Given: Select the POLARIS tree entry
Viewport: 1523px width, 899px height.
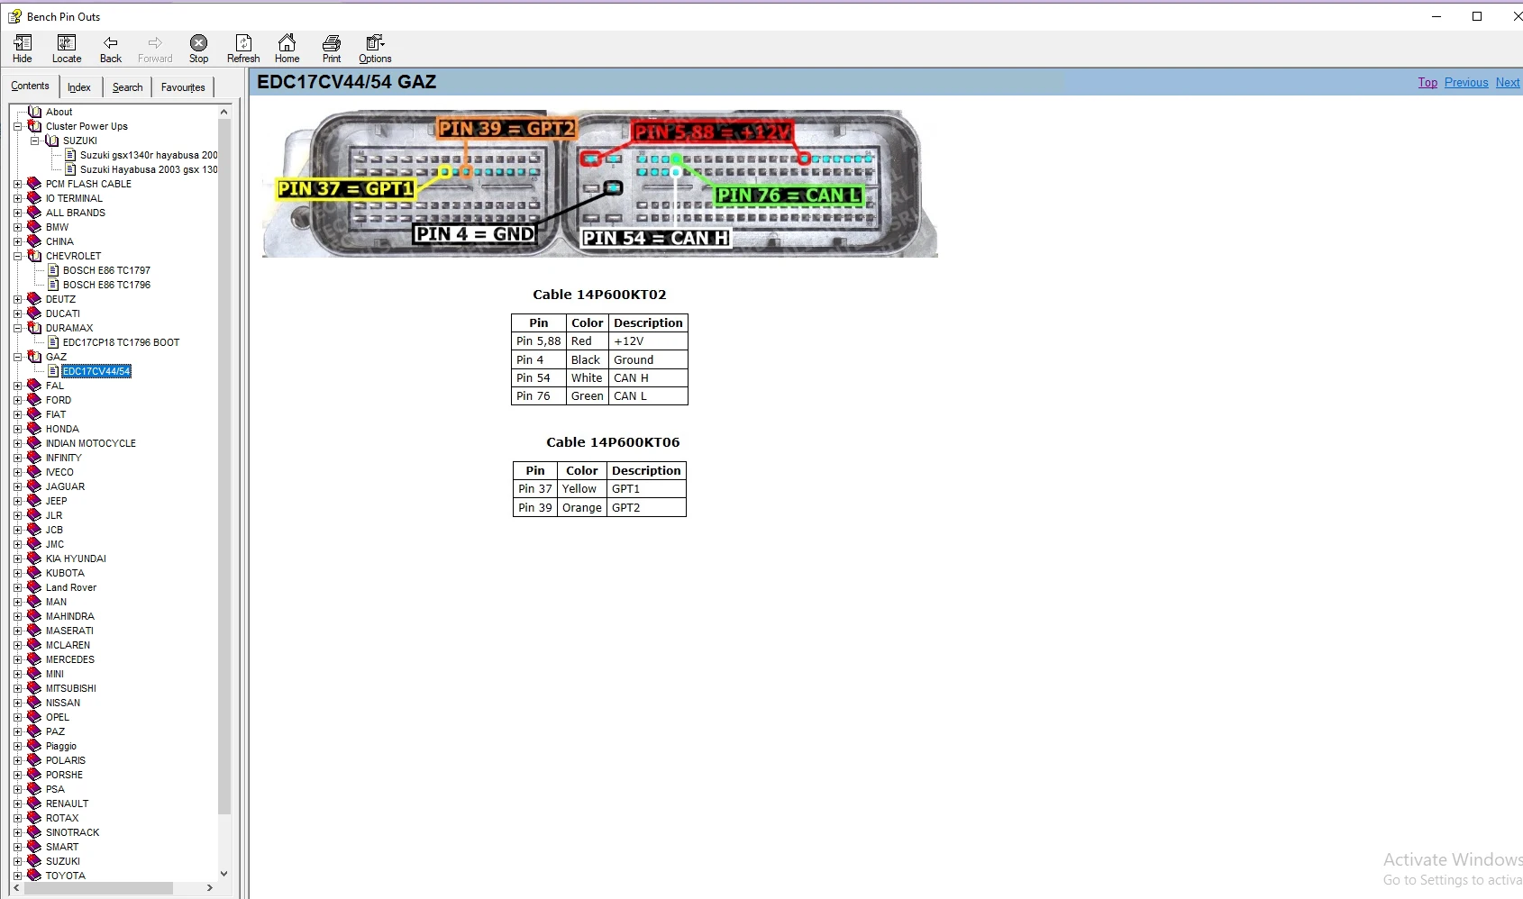Looking at the screenshot, I should click(x=66, y=760).
